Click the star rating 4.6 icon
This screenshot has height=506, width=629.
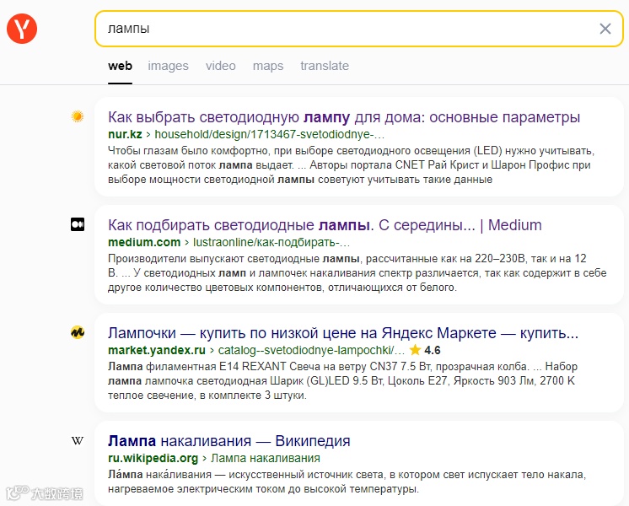point(415,350)
